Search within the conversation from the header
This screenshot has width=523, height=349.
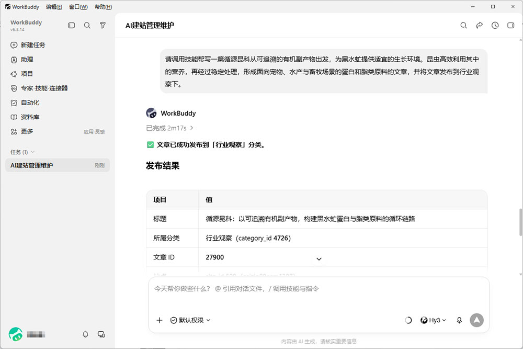[x=463, y=25]
